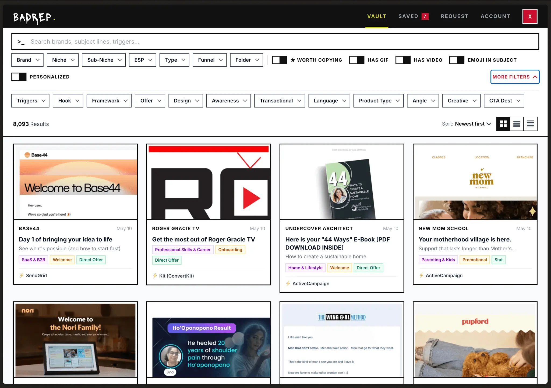Viewport: 551px width, 388px height.
Task: Open the Wing Girl Method thumbnail
Action: tap(342, 340)
